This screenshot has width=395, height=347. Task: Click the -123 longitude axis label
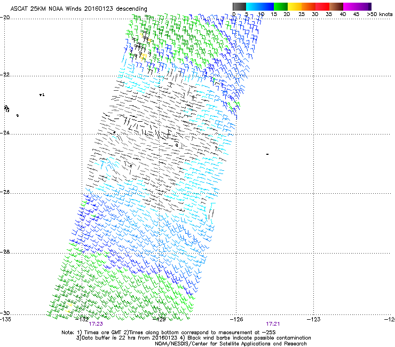(x=314, y=319)
